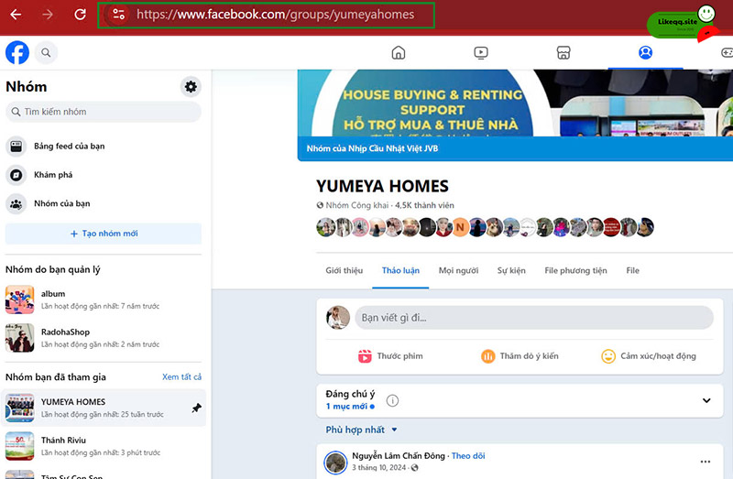Click info icon beside Đáng chú ý
The height and width of the screenshot is (479, 733).
393,400
